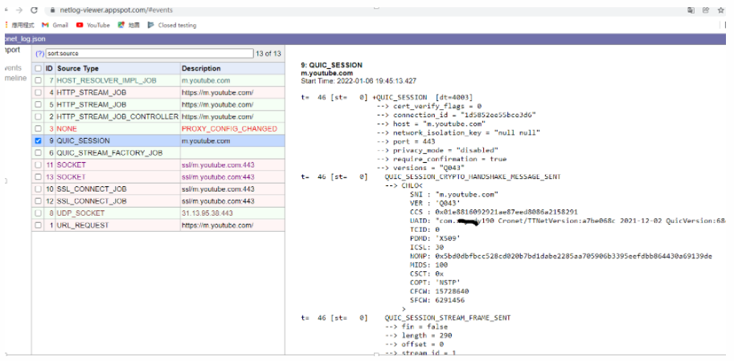
Task: Switch to the Events tab in sidebar
Action: (x=13, y=68)
